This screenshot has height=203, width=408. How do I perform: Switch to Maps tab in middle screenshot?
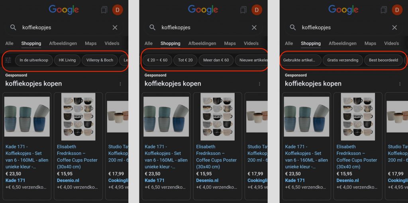point(230,43)
